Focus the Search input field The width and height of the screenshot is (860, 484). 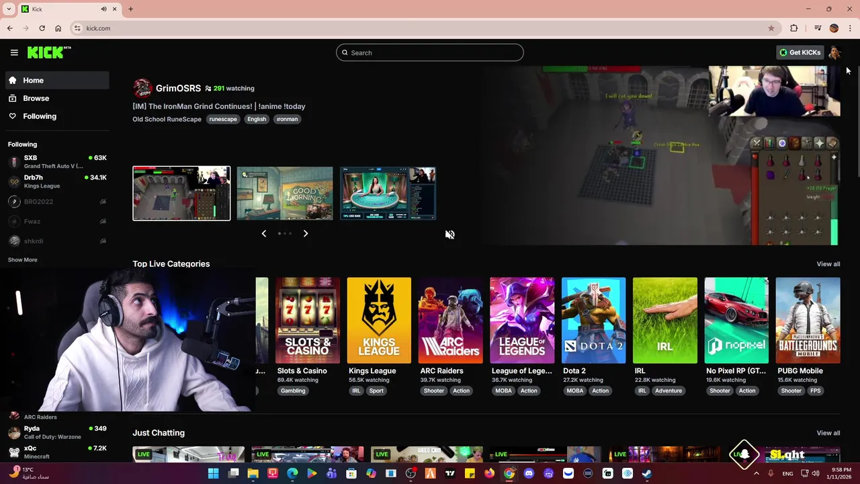430,52
